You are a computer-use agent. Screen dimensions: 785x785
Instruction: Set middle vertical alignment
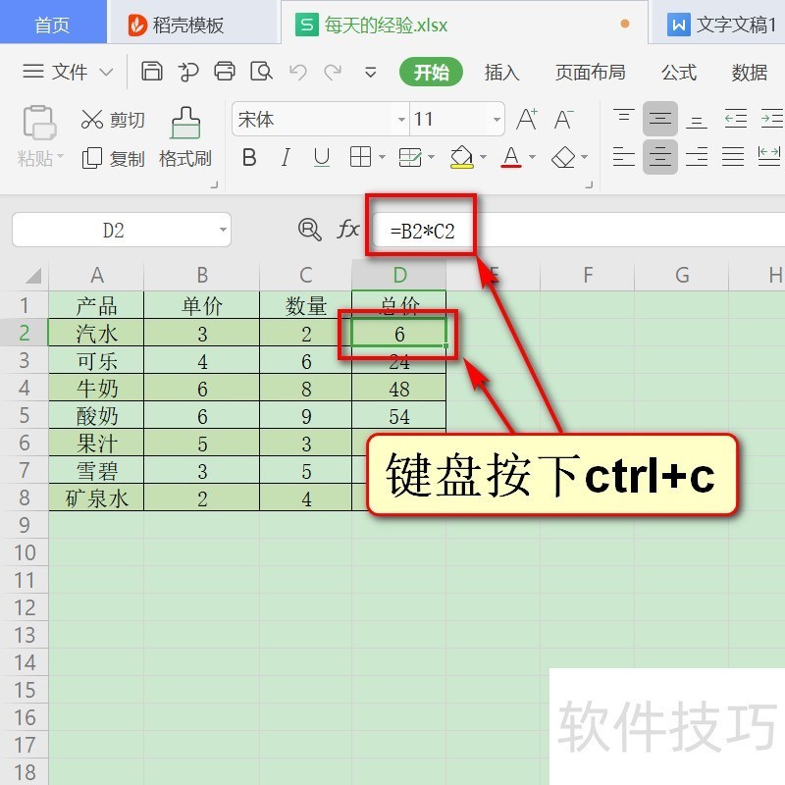pyautogui.click(x=659, y=119)
